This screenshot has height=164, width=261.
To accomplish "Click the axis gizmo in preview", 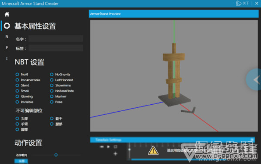I will 188,110.
